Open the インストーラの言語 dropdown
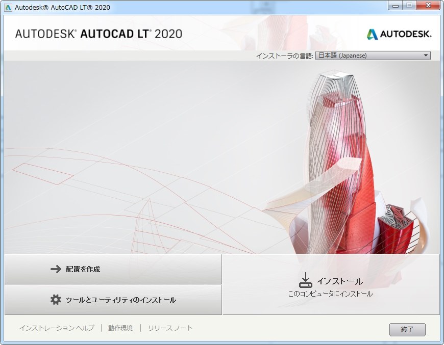 (x=373, y=56)
